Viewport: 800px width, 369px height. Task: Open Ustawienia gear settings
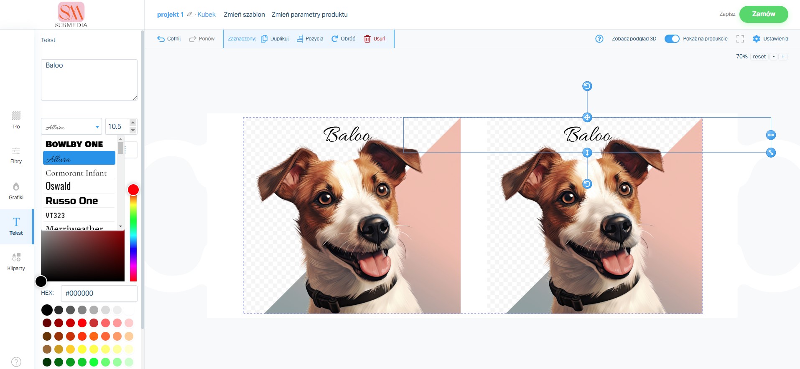pos(757,39)
